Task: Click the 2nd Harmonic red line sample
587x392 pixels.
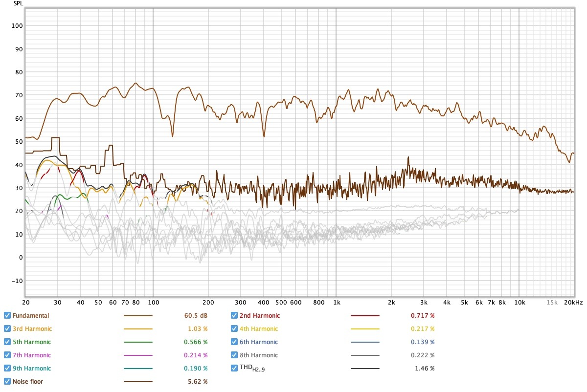Action: 365,316
